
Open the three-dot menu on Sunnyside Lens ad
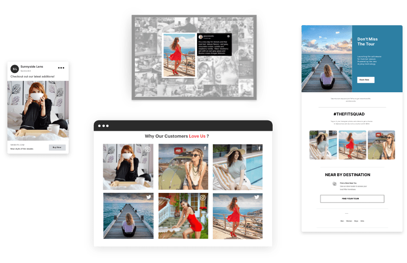click(61, 68)
